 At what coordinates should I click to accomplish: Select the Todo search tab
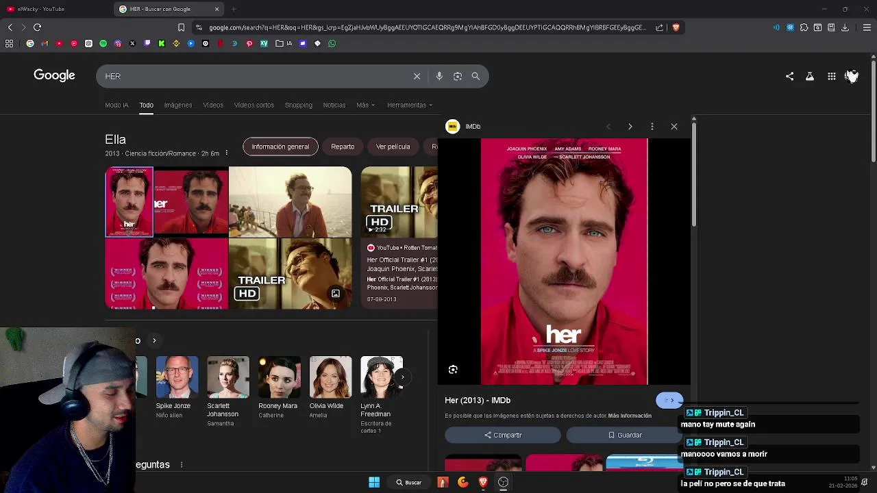[147, 105]
